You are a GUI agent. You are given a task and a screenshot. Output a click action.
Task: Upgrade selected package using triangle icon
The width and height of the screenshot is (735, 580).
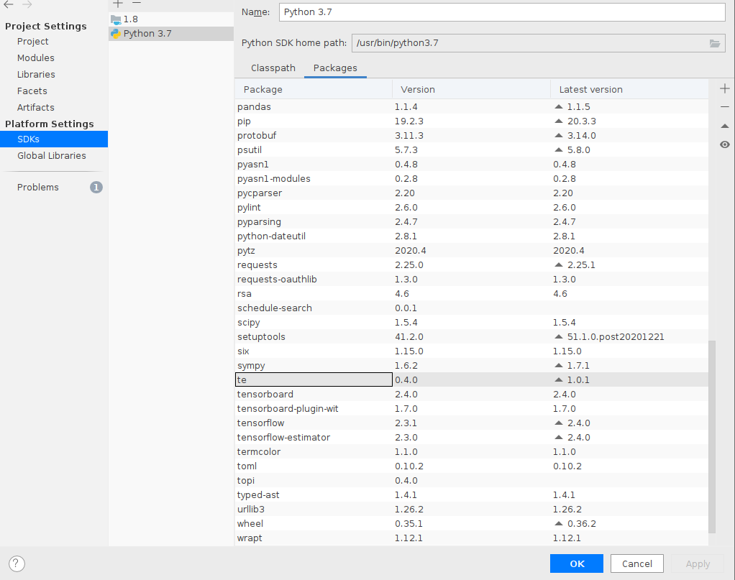pos(725,126)
